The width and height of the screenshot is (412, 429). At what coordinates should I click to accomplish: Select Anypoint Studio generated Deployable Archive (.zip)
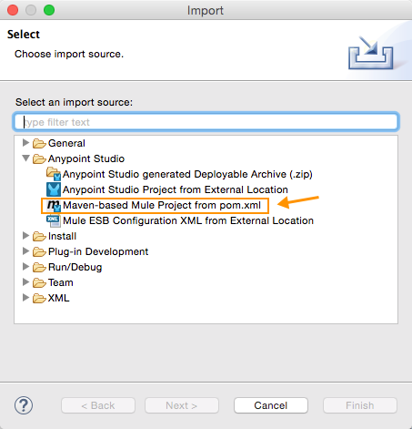click(x=187, y=174)
